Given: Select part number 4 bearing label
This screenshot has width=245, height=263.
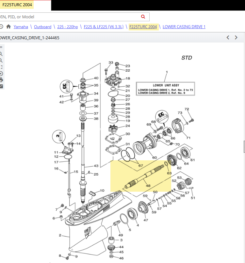Looking at the screenshot, I should (138, 225).
